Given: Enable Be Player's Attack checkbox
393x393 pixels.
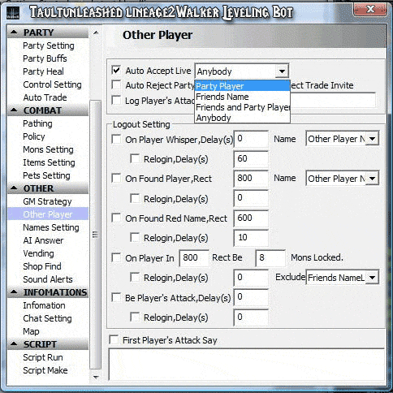Looking at the screenshot, I should tap(116, 297).
